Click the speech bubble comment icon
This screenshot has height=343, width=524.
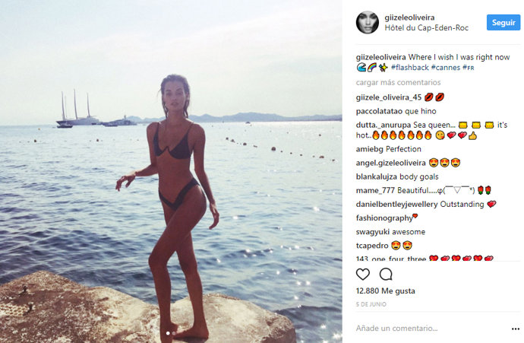(x=386, y=275)
